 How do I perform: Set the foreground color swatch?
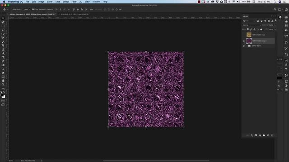2,95
